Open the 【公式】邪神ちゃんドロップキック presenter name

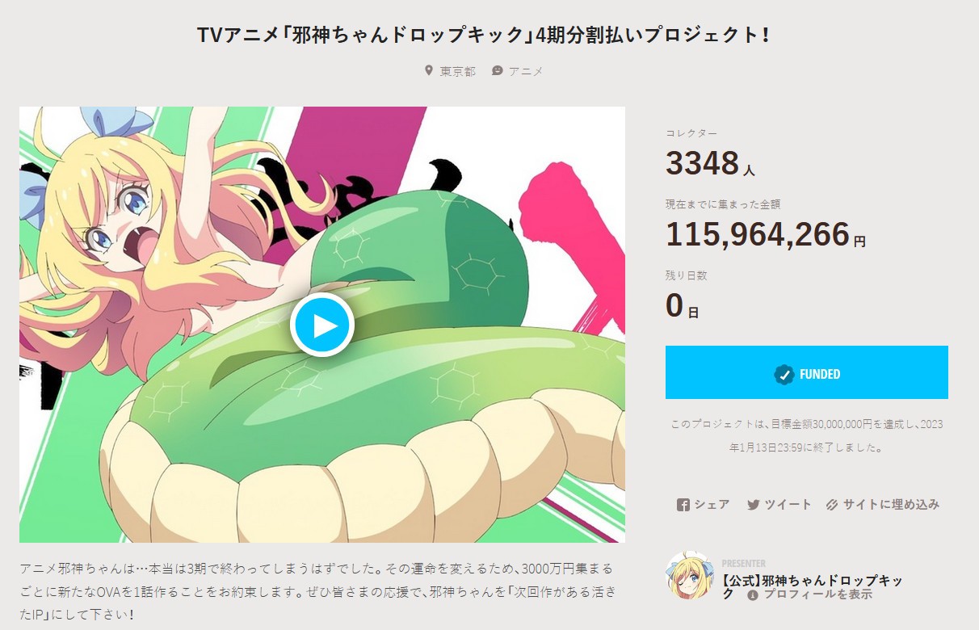click(812, 587)
